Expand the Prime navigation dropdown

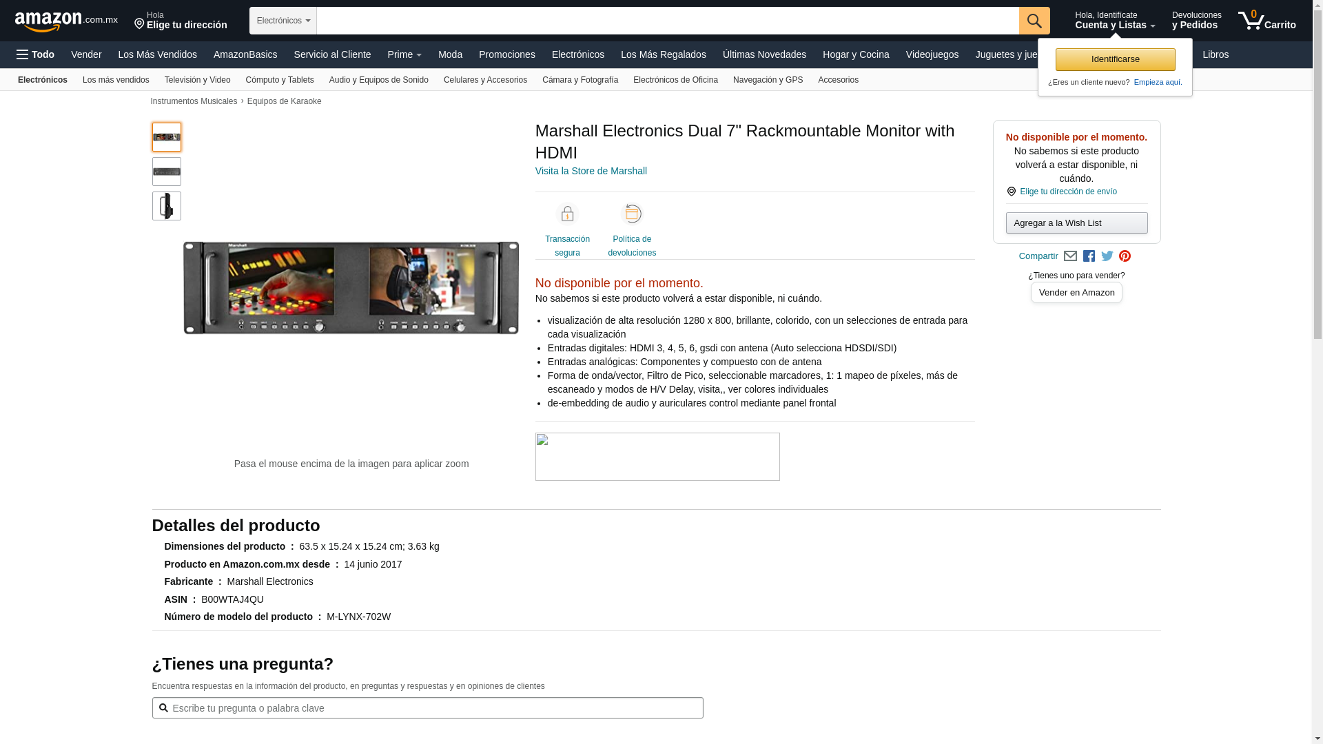click(404, 54)
